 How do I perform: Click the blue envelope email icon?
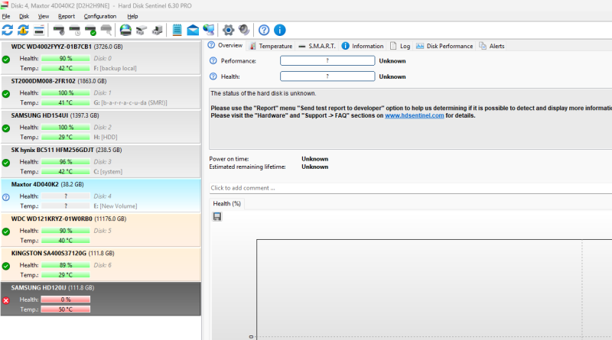(193, 30)
